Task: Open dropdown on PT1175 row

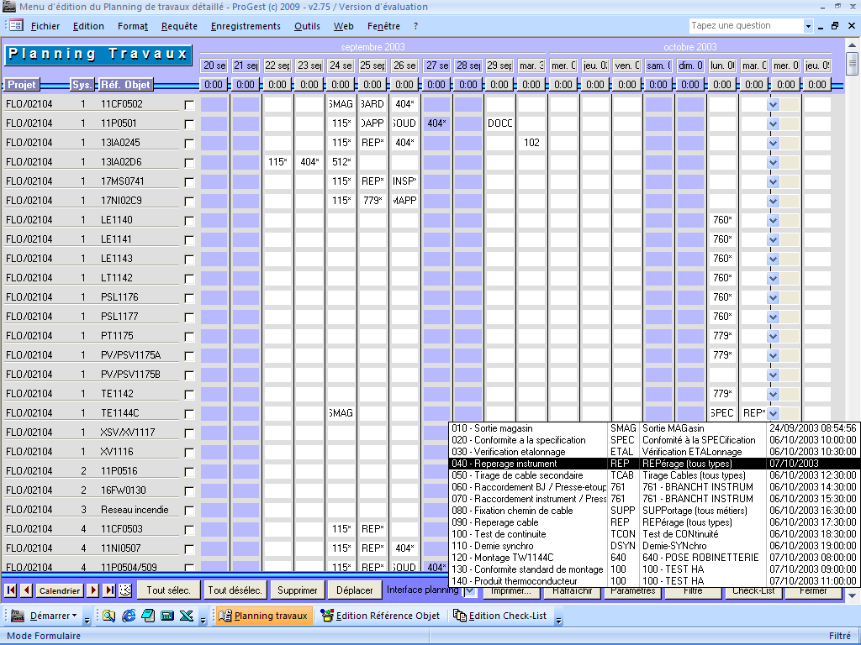Action: pyautogui.click(x=774, y=337)
